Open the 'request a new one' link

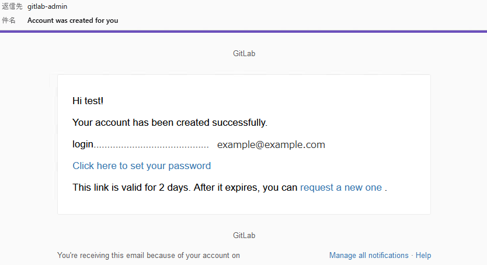pos(340,188)
